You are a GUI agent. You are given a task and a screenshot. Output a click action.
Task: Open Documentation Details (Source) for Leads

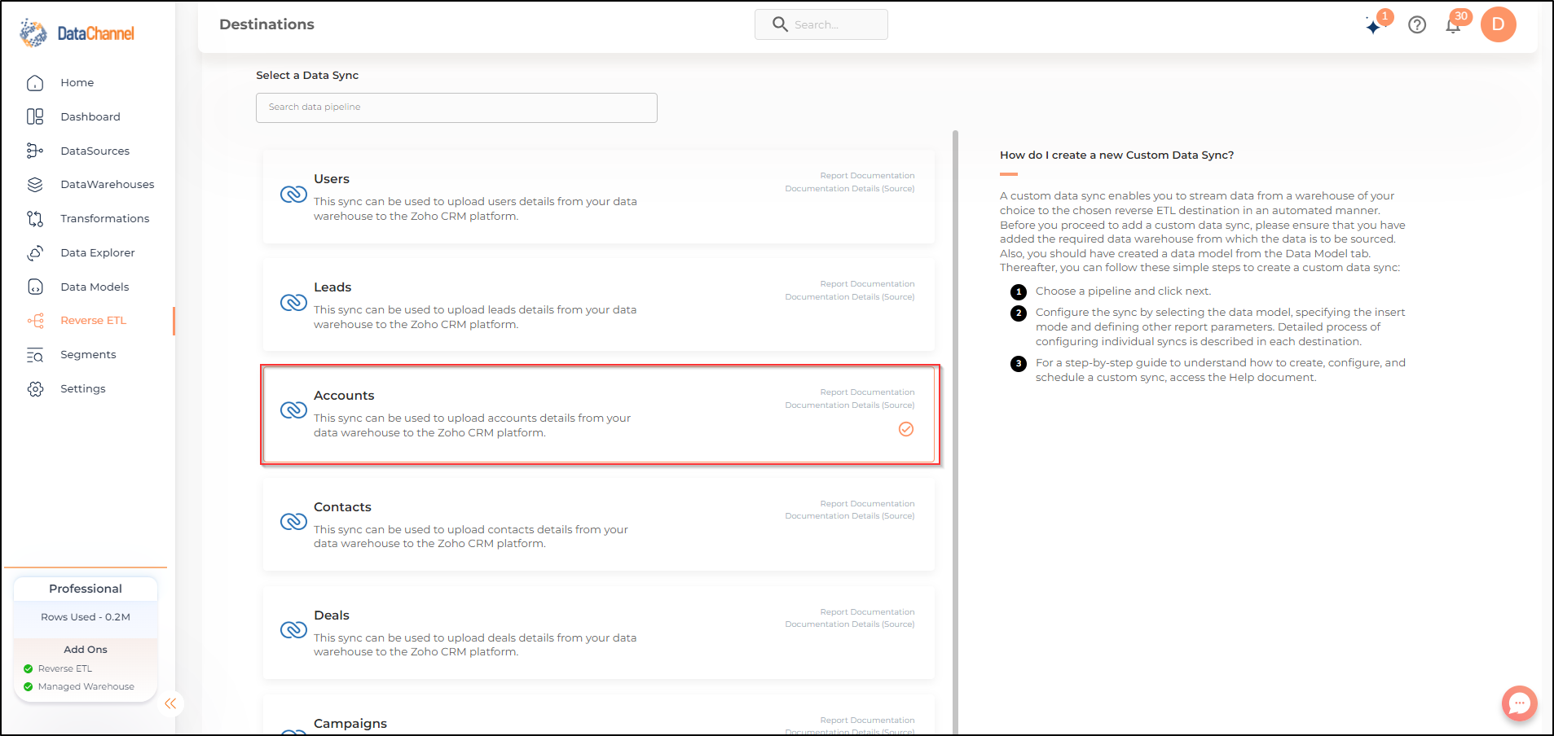coord(850,297)
